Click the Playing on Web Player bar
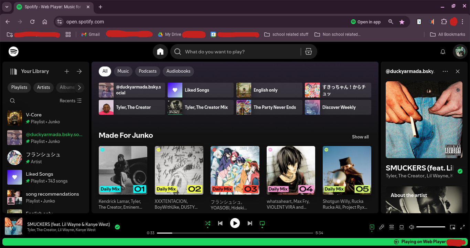This screenshot has width=470, height=248. pos(235,242)
